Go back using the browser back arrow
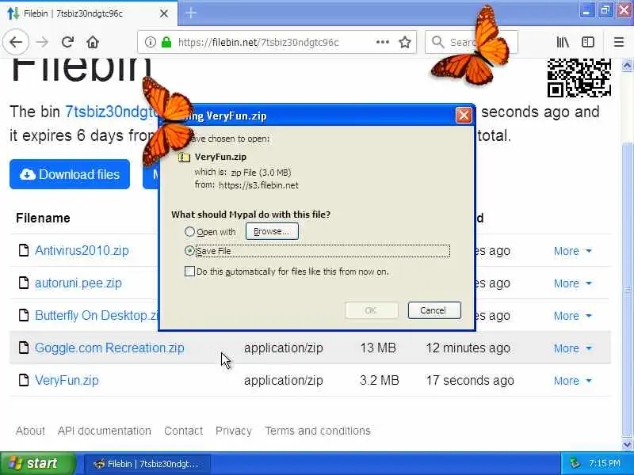This screenshot has height=475, width=634. (16, 42)
